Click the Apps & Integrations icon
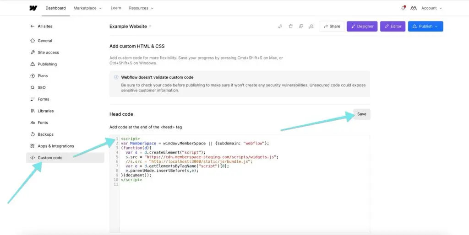 [x=33, y=146]
